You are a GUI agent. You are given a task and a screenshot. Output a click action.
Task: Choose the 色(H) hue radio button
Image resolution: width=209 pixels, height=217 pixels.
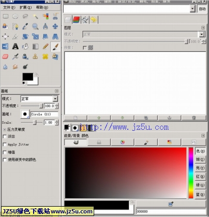(x=200, y=151)
